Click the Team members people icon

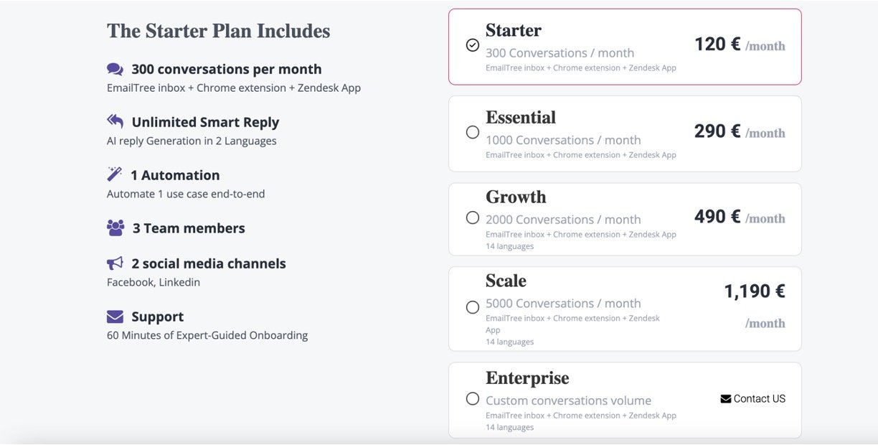pyautogui.click(x=115, y=228)
